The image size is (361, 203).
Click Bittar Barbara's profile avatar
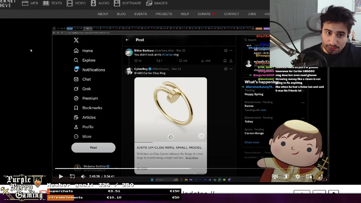(129, 52)
